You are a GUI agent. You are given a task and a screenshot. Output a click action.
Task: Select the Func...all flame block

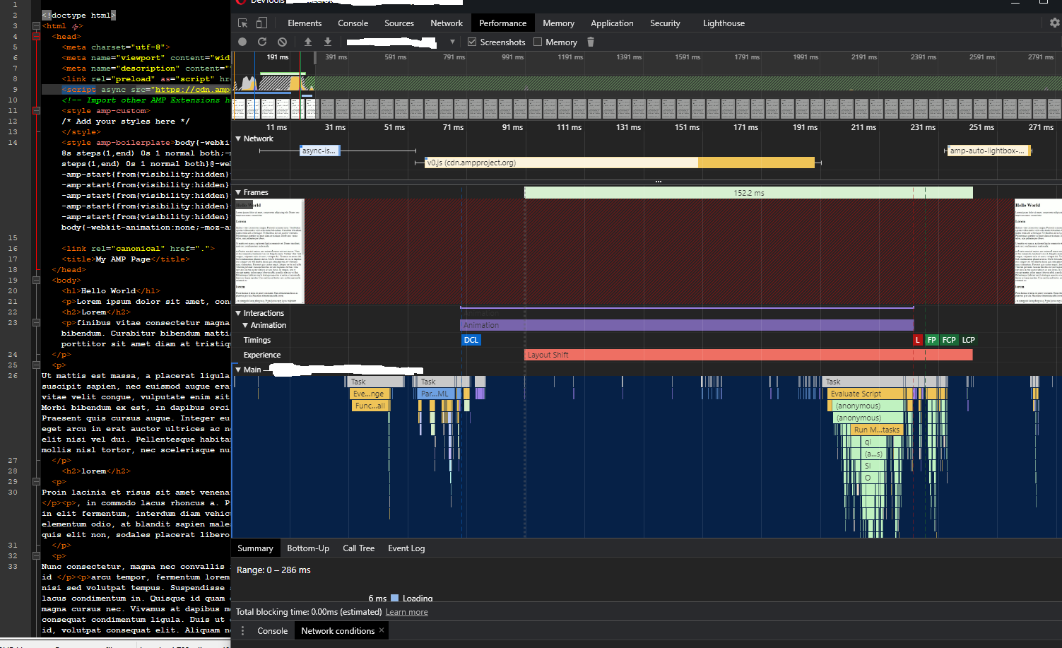pos(370,406)
